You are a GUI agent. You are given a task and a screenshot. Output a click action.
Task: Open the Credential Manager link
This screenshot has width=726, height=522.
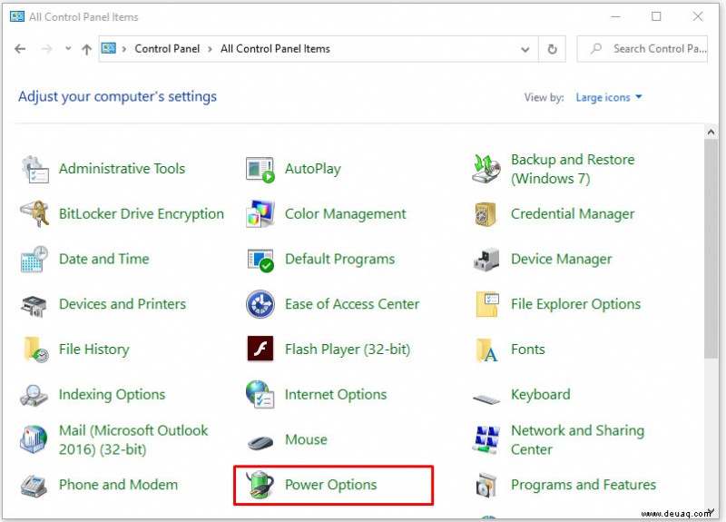click(x=573, y=214)
